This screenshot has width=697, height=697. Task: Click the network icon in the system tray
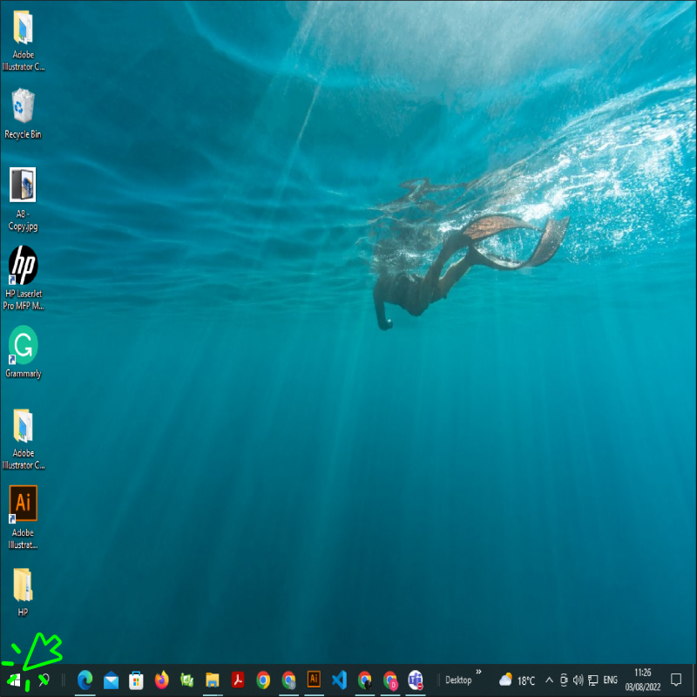[594, 680]
